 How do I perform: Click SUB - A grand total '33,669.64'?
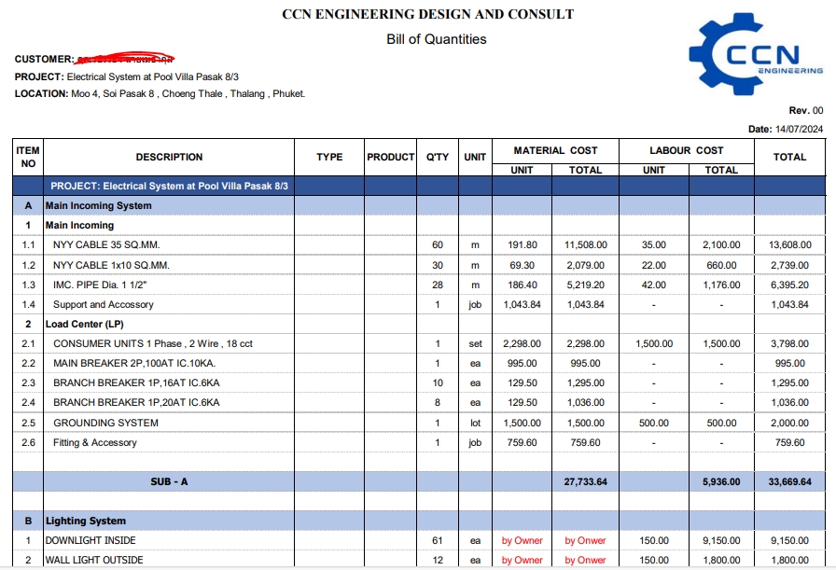click(x=789, y=482)
